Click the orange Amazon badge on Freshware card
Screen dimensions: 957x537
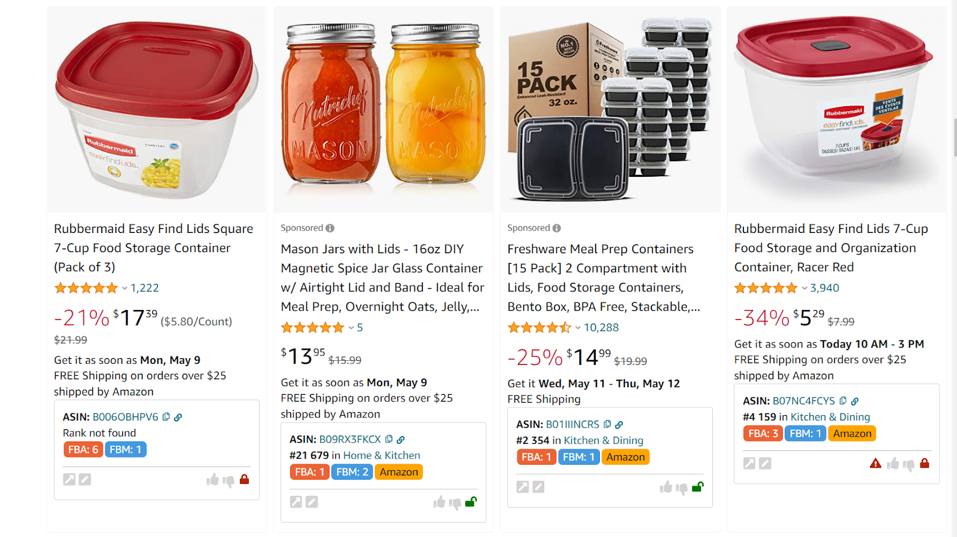tap(625, 456)
